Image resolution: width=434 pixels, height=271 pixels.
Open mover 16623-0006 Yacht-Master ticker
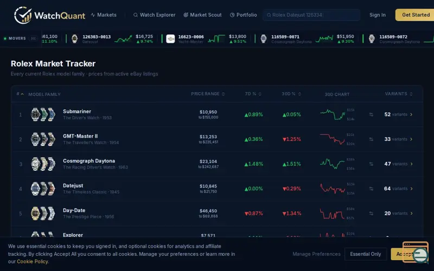pyautogui.click(x=207, y=38)
